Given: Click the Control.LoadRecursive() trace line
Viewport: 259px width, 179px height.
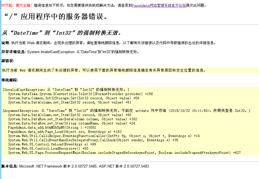Looking at the screenshot, I should point(48,149).
